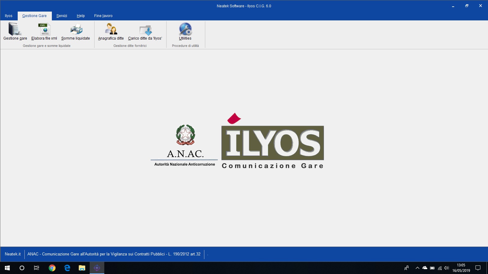
Task: Open the Action Center notifications
Action: click(478, 268)
